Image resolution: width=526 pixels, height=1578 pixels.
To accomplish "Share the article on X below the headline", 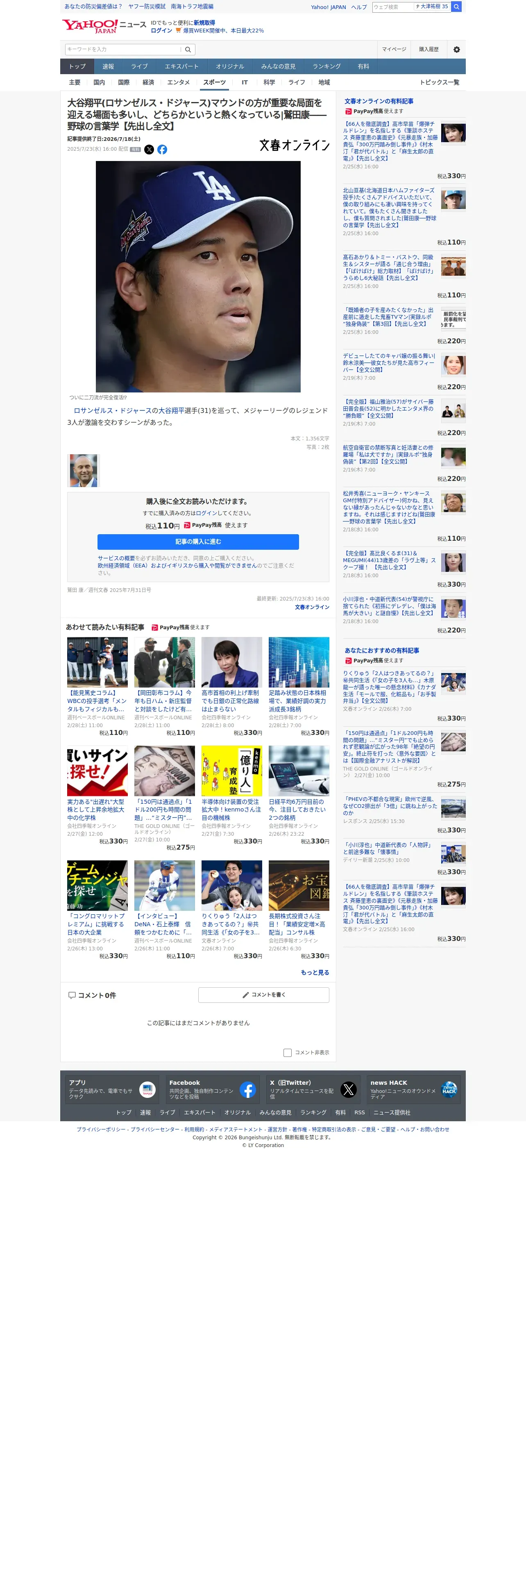I will [149, 150].
